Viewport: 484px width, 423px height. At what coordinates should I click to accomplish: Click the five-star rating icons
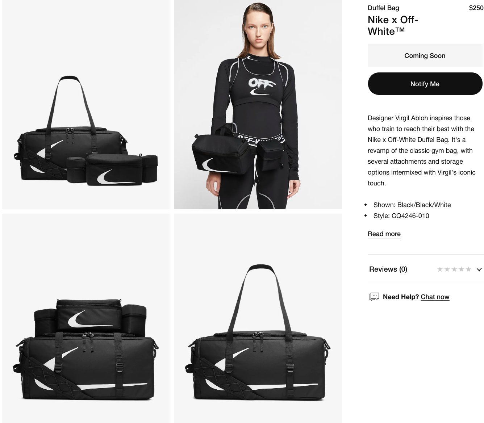click(x=454, y=269)
